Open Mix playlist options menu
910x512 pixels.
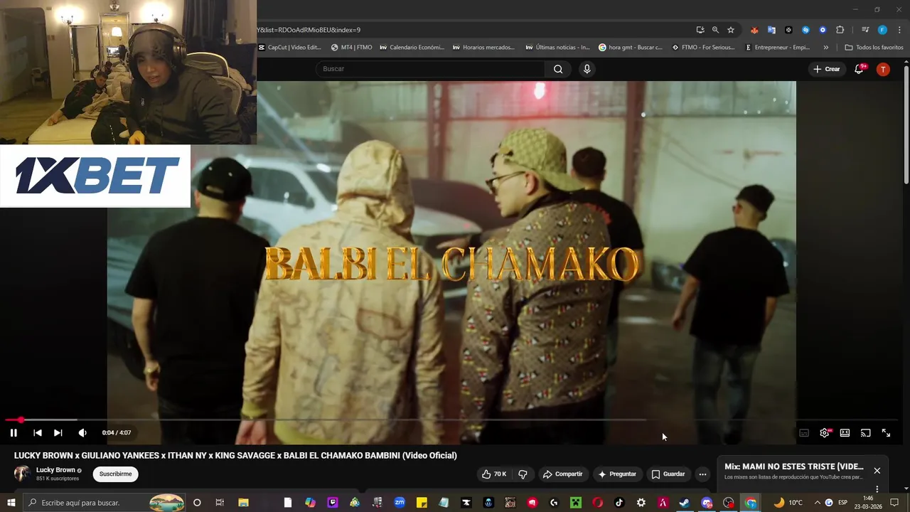(x=877, y=489)
